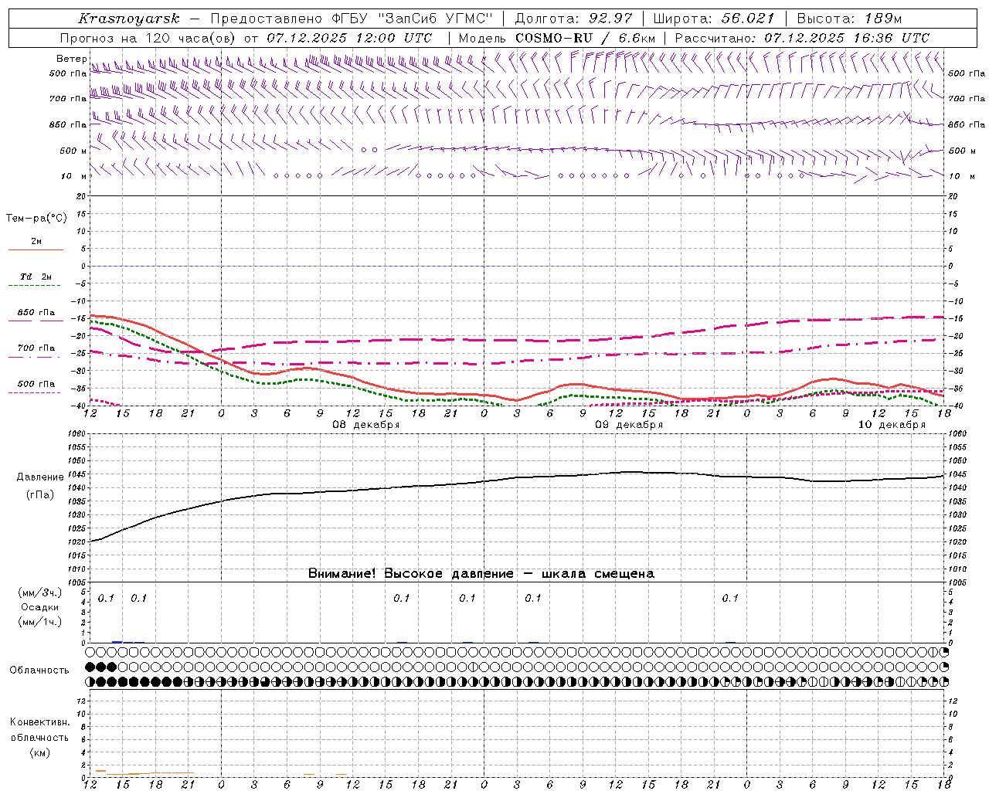Click the "Td 2м" dew point legend entry
Image resolution: width=989 pixels, height=791 pixels.
pyautogui.click(x=36, y=277)
